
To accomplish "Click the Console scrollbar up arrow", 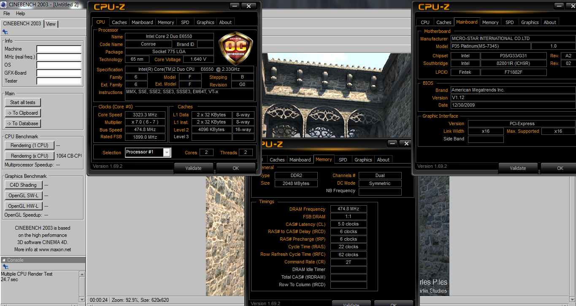I will [x=82, y=274].
